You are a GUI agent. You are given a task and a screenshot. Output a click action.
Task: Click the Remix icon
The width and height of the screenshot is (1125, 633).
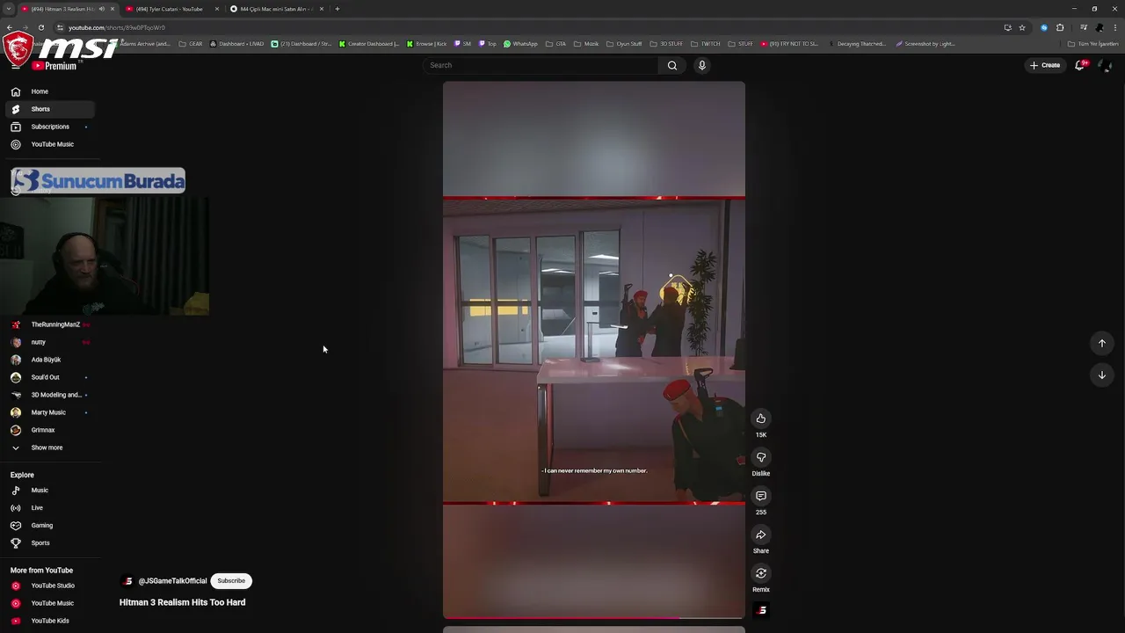[x=761, y=573]
